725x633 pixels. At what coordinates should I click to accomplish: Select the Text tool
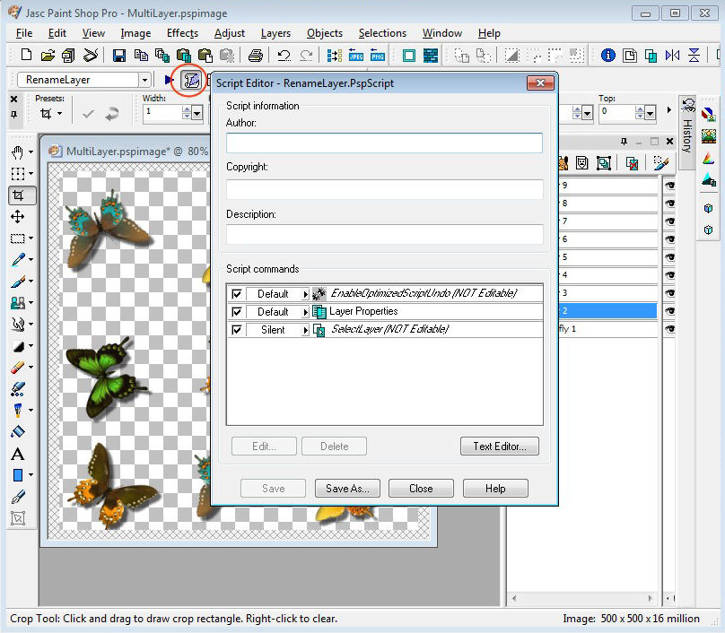tap(18, 454)
